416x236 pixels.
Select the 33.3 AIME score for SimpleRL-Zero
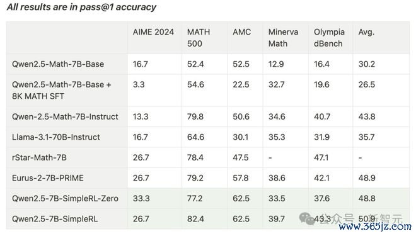pyautogui.click(x=141, y=198)
